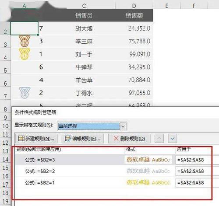This screenshot has width=219, height=206.
Task: Select column E header
Action: click(x=167, y=6)
